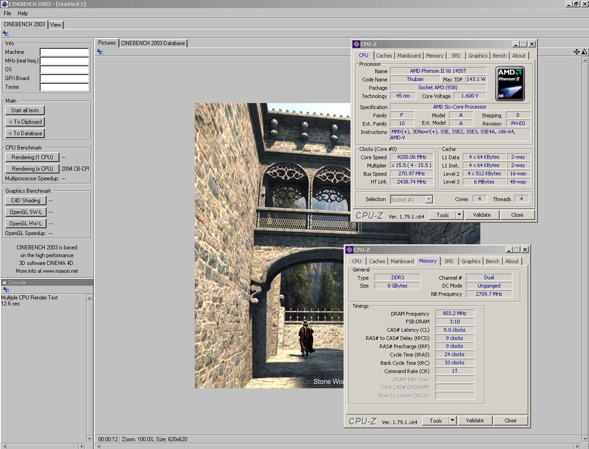This screenshot has height=449, width=589.
Task: Select the CINEBENCH 2003 Database tab
Action: (153, 43)
